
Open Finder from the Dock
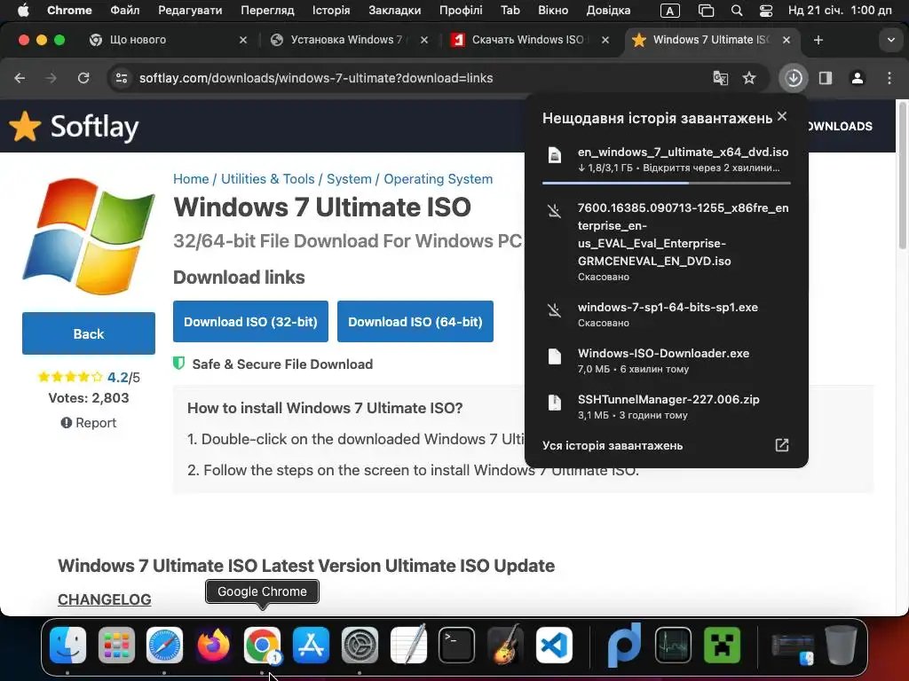click(x=67, y=645)
